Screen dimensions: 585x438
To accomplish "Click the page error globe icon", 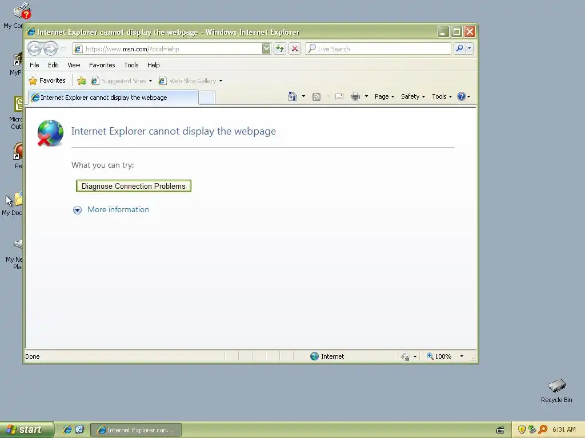I will (50, 133).
